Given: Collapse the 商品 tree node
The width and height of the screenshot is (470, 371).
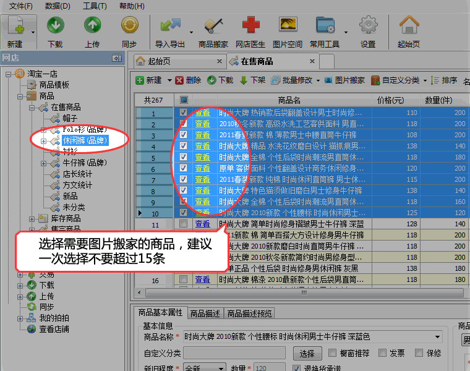Looking at the screenshot, I should [x=20, y=96].
